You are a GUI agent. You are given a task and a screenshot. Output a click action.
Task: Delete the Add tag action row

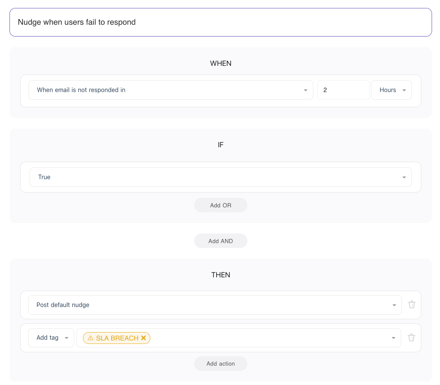(x=411, y=338)
